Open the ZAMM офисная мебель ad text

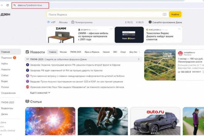(x=93, y=36)
